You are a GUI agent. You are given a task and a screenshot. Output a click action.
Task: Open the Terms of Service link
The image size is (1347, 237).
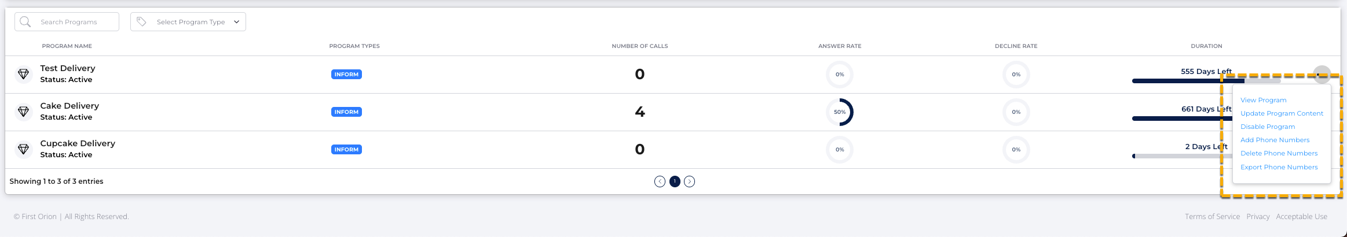(1212, 217)
